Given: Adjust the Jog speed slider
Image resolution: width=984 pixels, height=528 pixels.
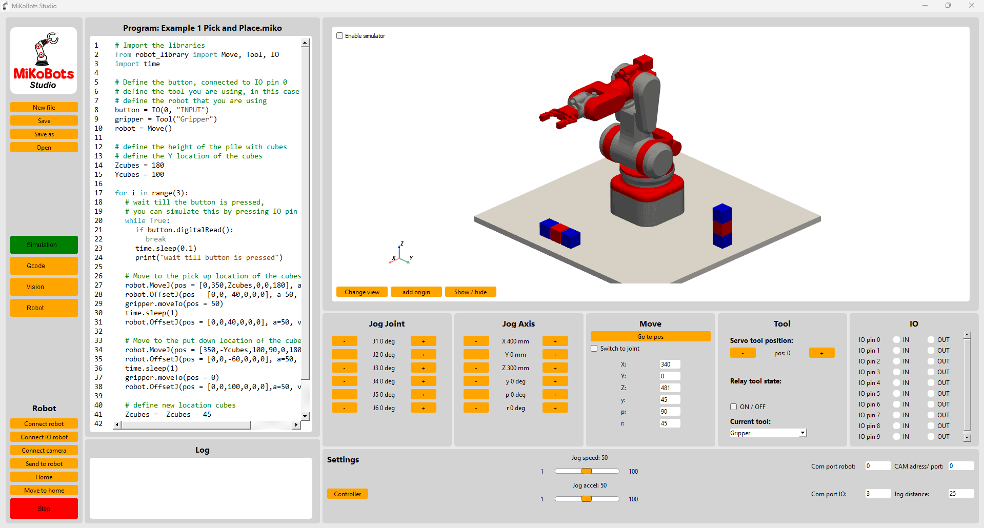Looking at the screenshot, I should 587,471.
